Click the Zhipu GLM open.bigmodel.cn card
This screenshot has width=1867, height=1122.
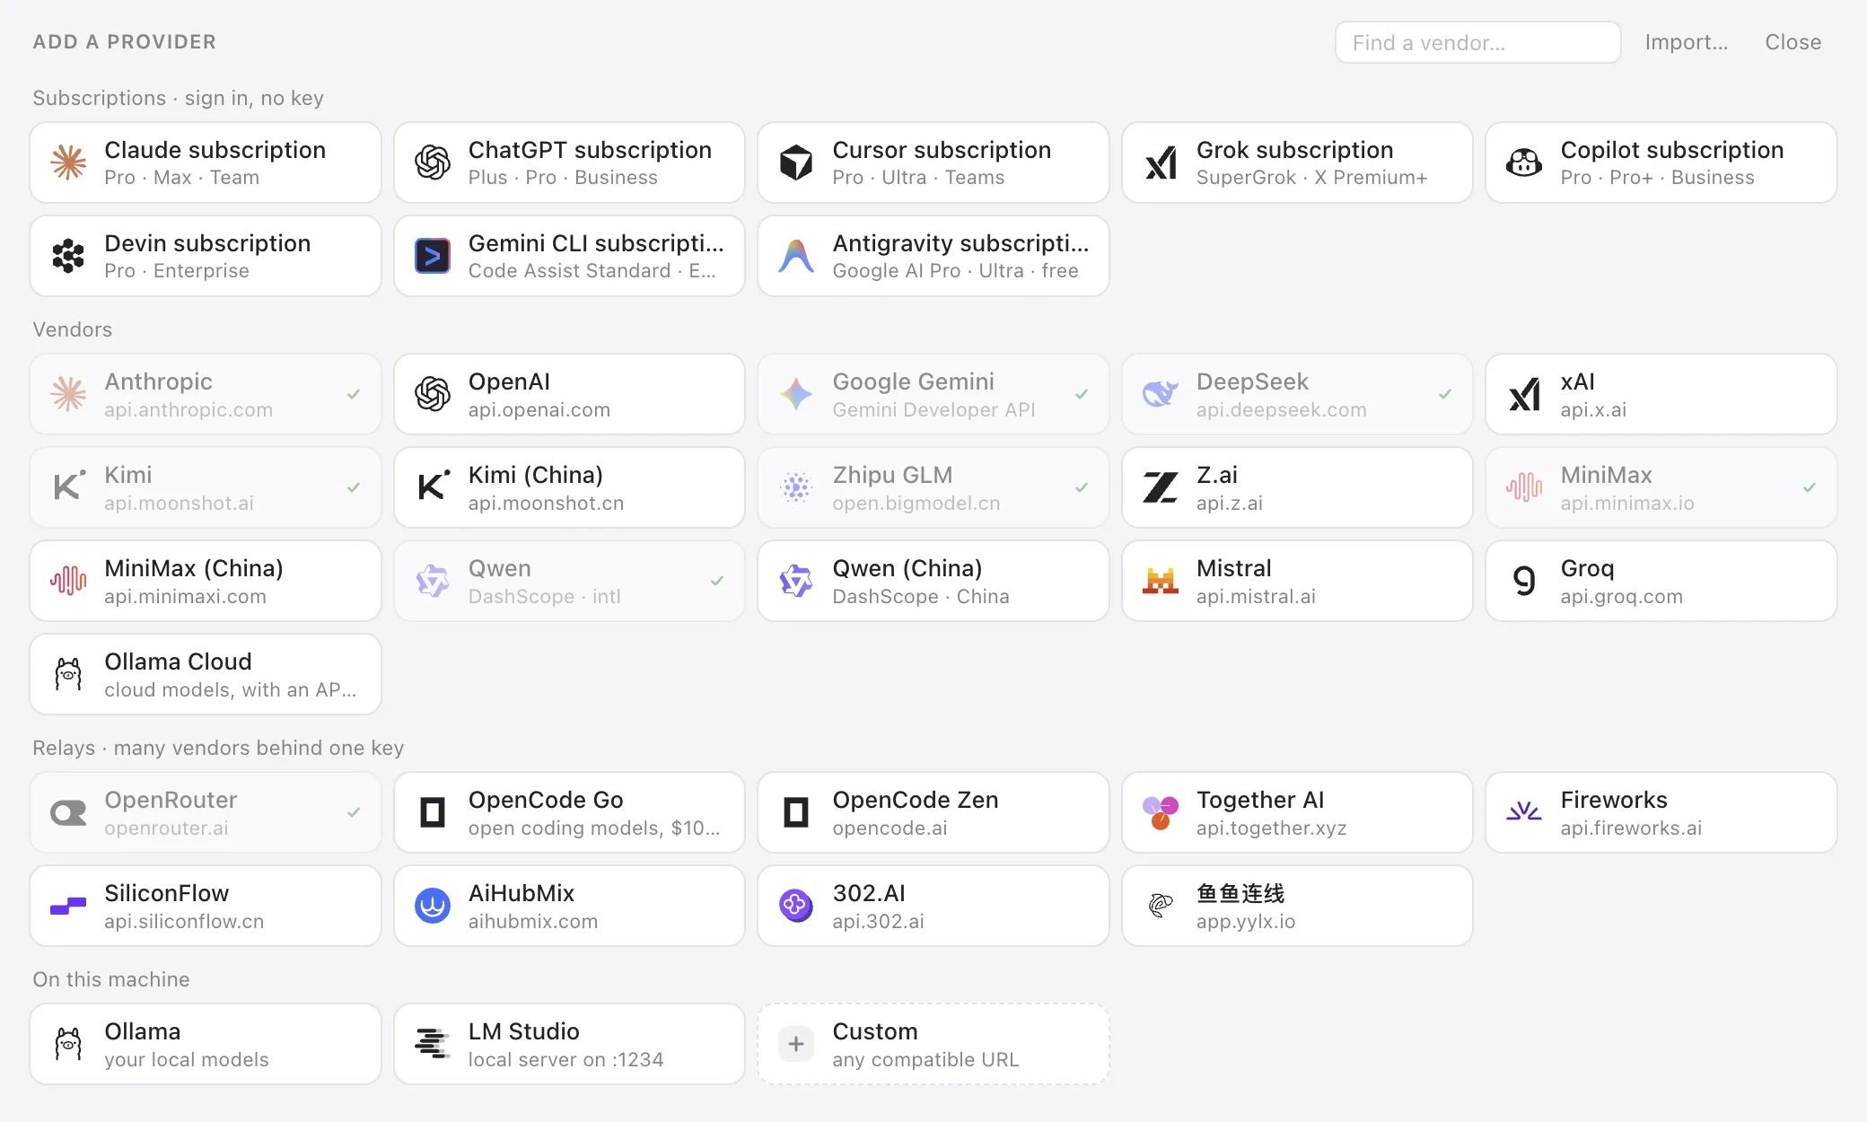[x=933, y=487]
